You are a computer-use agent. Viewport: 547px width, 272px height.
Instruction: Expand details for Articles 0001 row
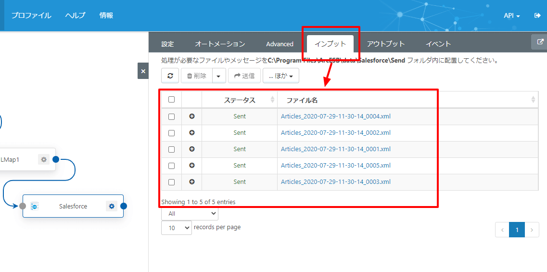click(191, 149)
